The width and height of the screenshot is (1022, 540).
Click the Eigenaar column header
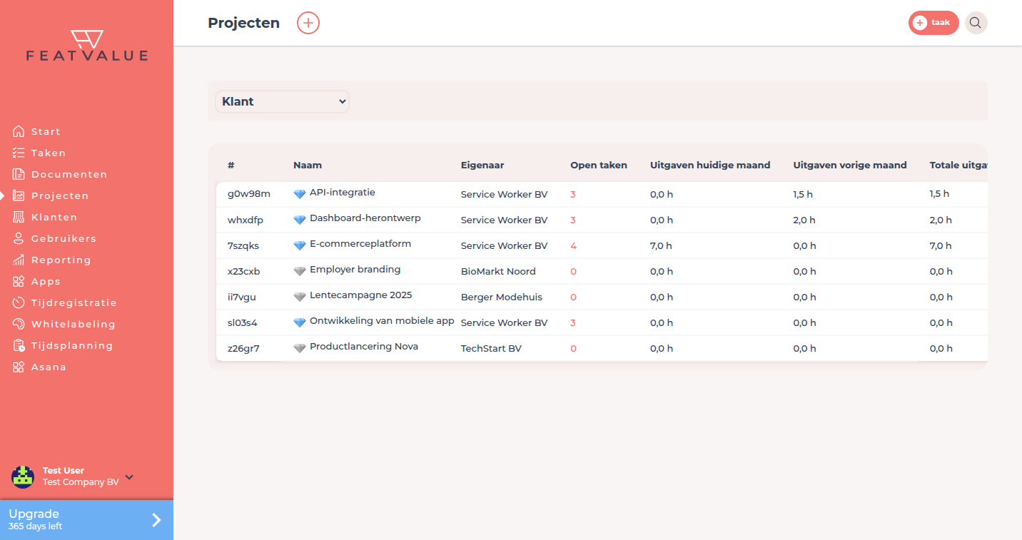click(482, 165)
